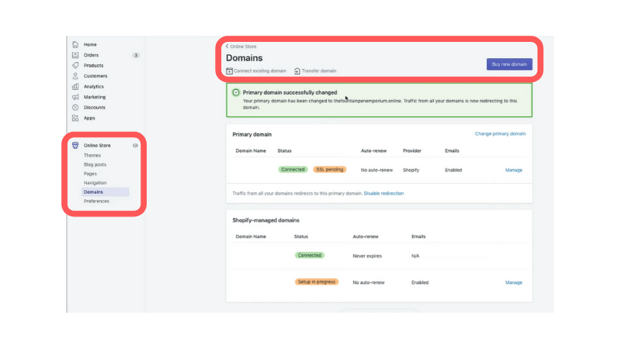Click the Marketing megaphone icon

pos(75,97)
